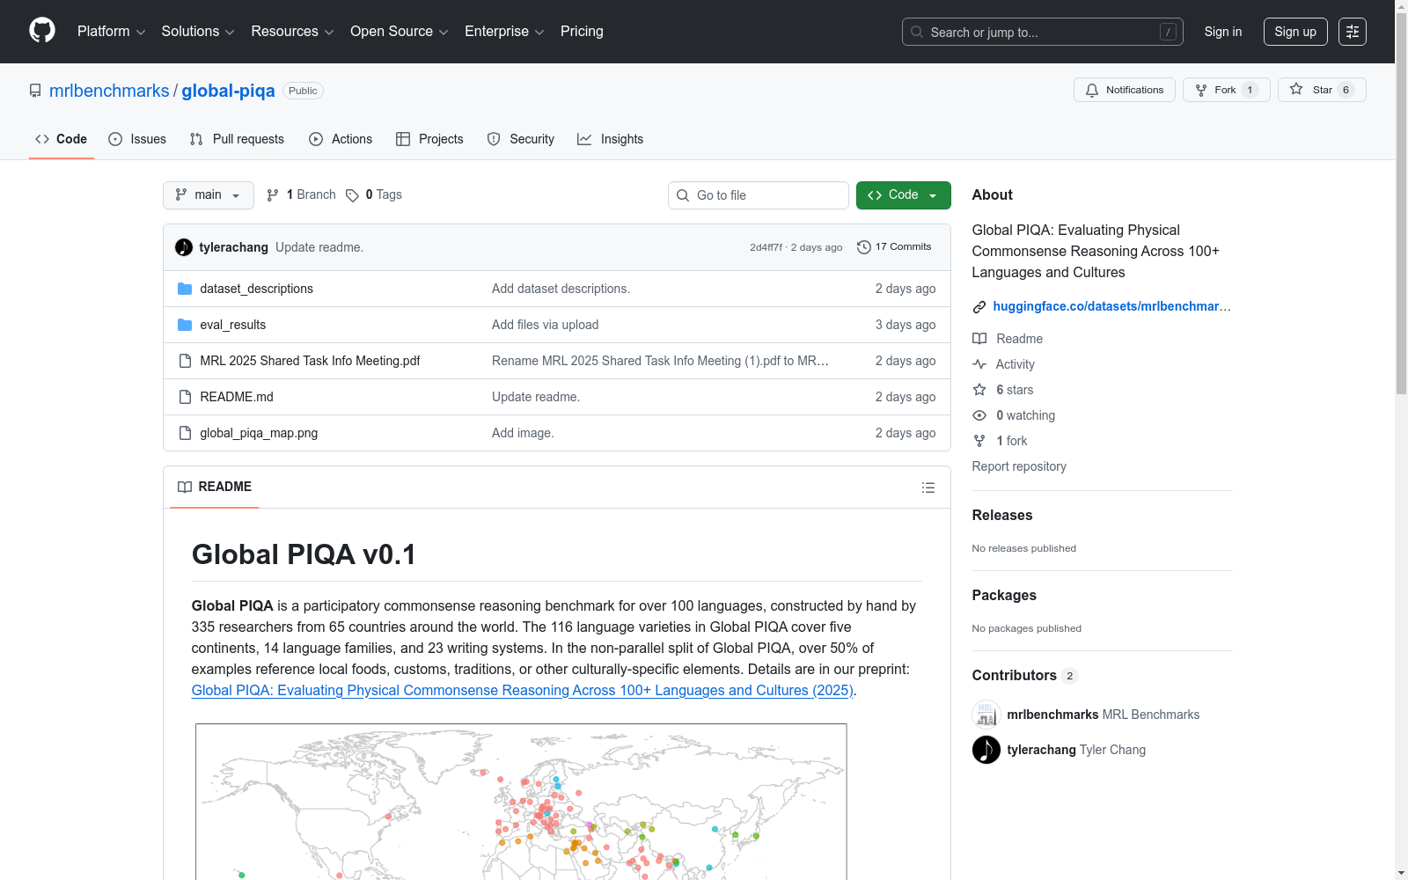This screenshot has width=1408, height=880.
Task: Open MRL 2025 Shared Task Info Meeting.pdf
Action: tap(310, 361)
